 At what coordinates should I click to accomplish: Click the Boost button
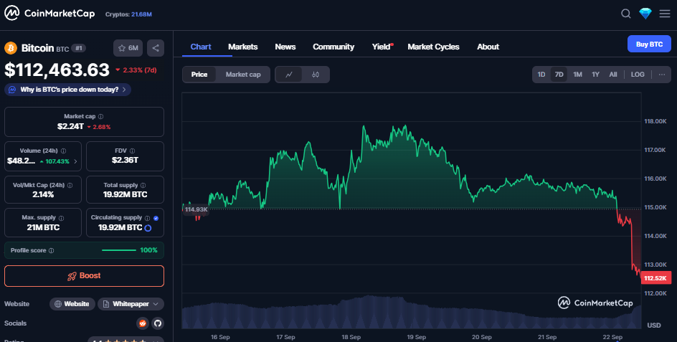84,276
